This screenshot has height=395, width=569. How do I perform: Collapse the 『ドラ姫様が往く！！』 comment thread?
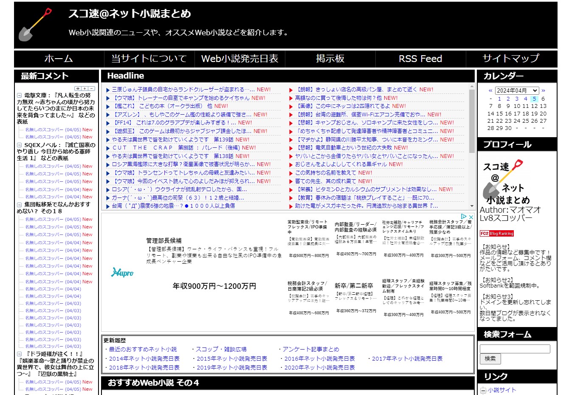click(19, 354)
